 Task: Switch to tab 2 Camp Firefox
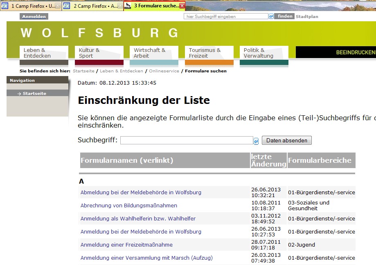93,6
